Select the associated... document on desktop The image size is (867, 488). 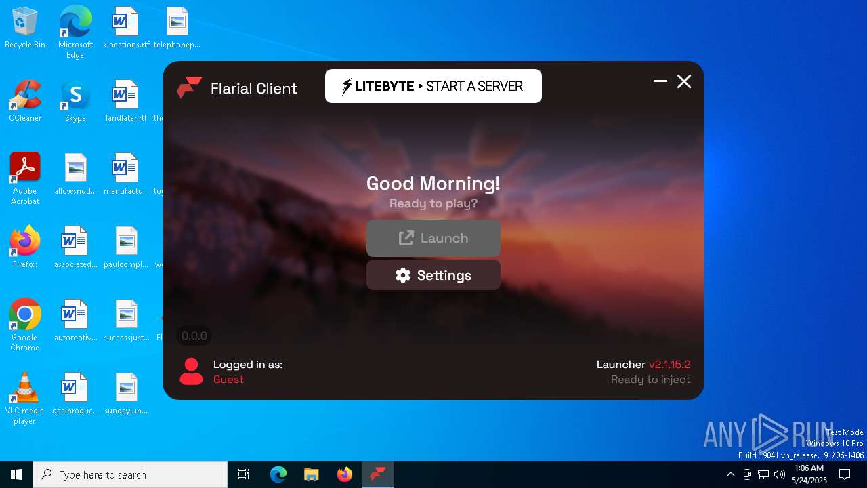tap(75, 248)
